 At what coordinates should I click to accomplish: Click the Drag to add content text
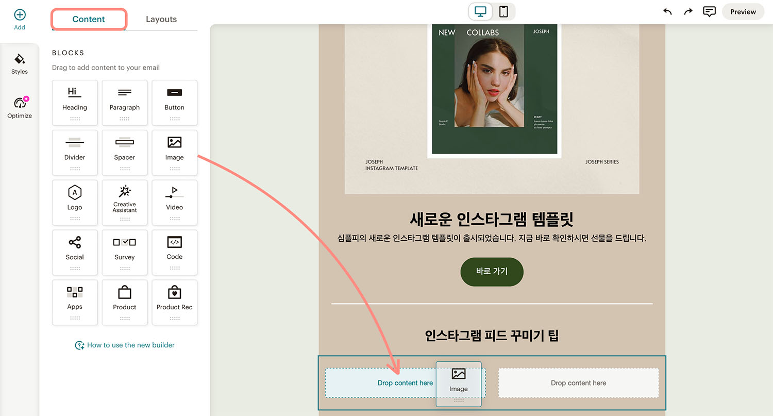(x=106, y=68)
